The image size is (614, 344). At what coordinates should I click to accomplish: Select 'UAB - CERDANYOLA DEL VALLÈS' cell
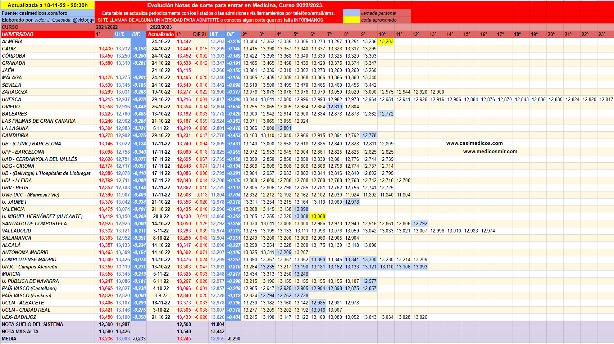tap(47, 159)
